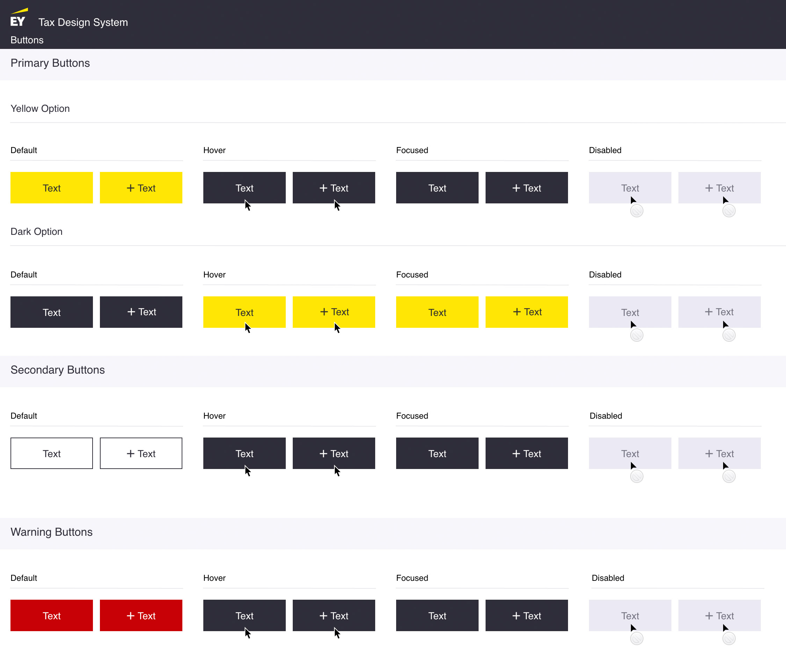Click the disabled indicator circle under yellow disabled button
This screenshot has width=786, height=664.
tap(636, 211)
